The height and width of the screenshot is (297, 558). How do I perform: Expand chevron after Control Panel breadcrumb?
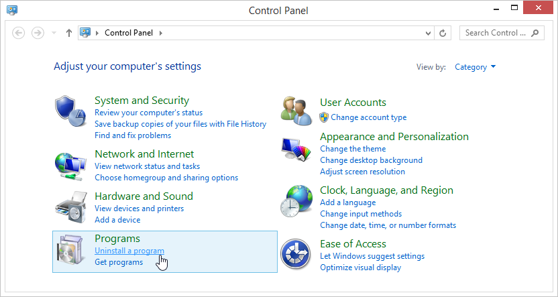[161, 33]
